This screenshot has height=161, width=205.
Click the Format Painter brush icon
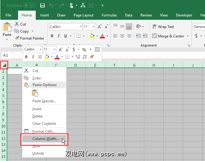tap(17, 38)
